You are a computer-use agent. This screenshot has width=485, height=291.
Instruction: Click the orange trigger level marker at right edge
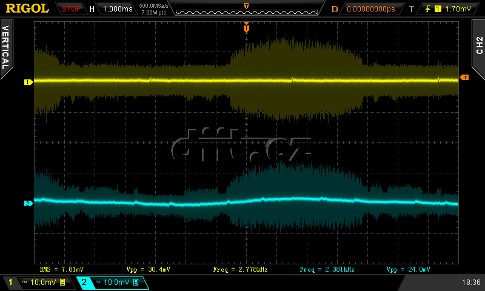(x=464, y=77)
